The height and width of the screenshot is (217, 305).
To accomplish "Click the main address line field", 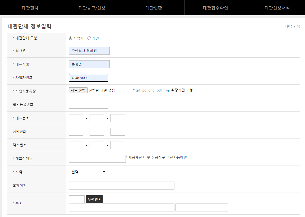I will click(x=122, y=207).
